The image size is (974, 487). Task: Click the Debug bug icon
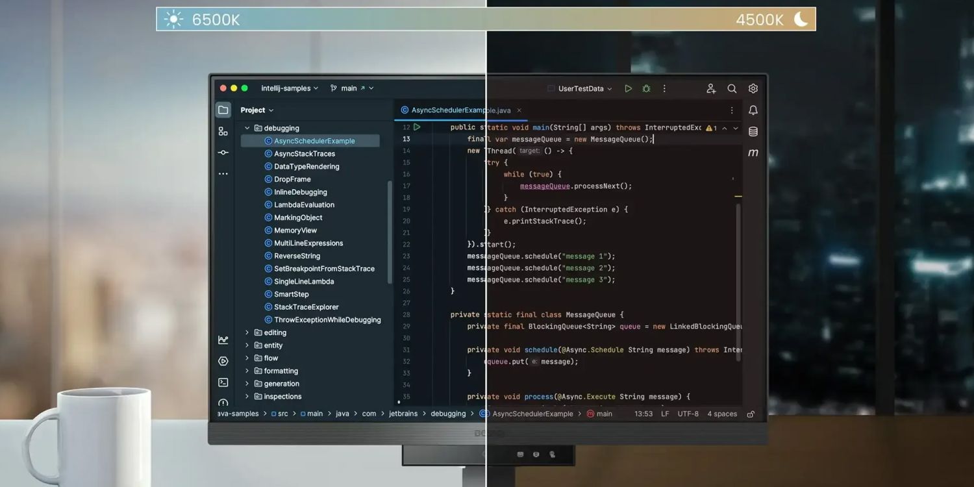point(646,88)
